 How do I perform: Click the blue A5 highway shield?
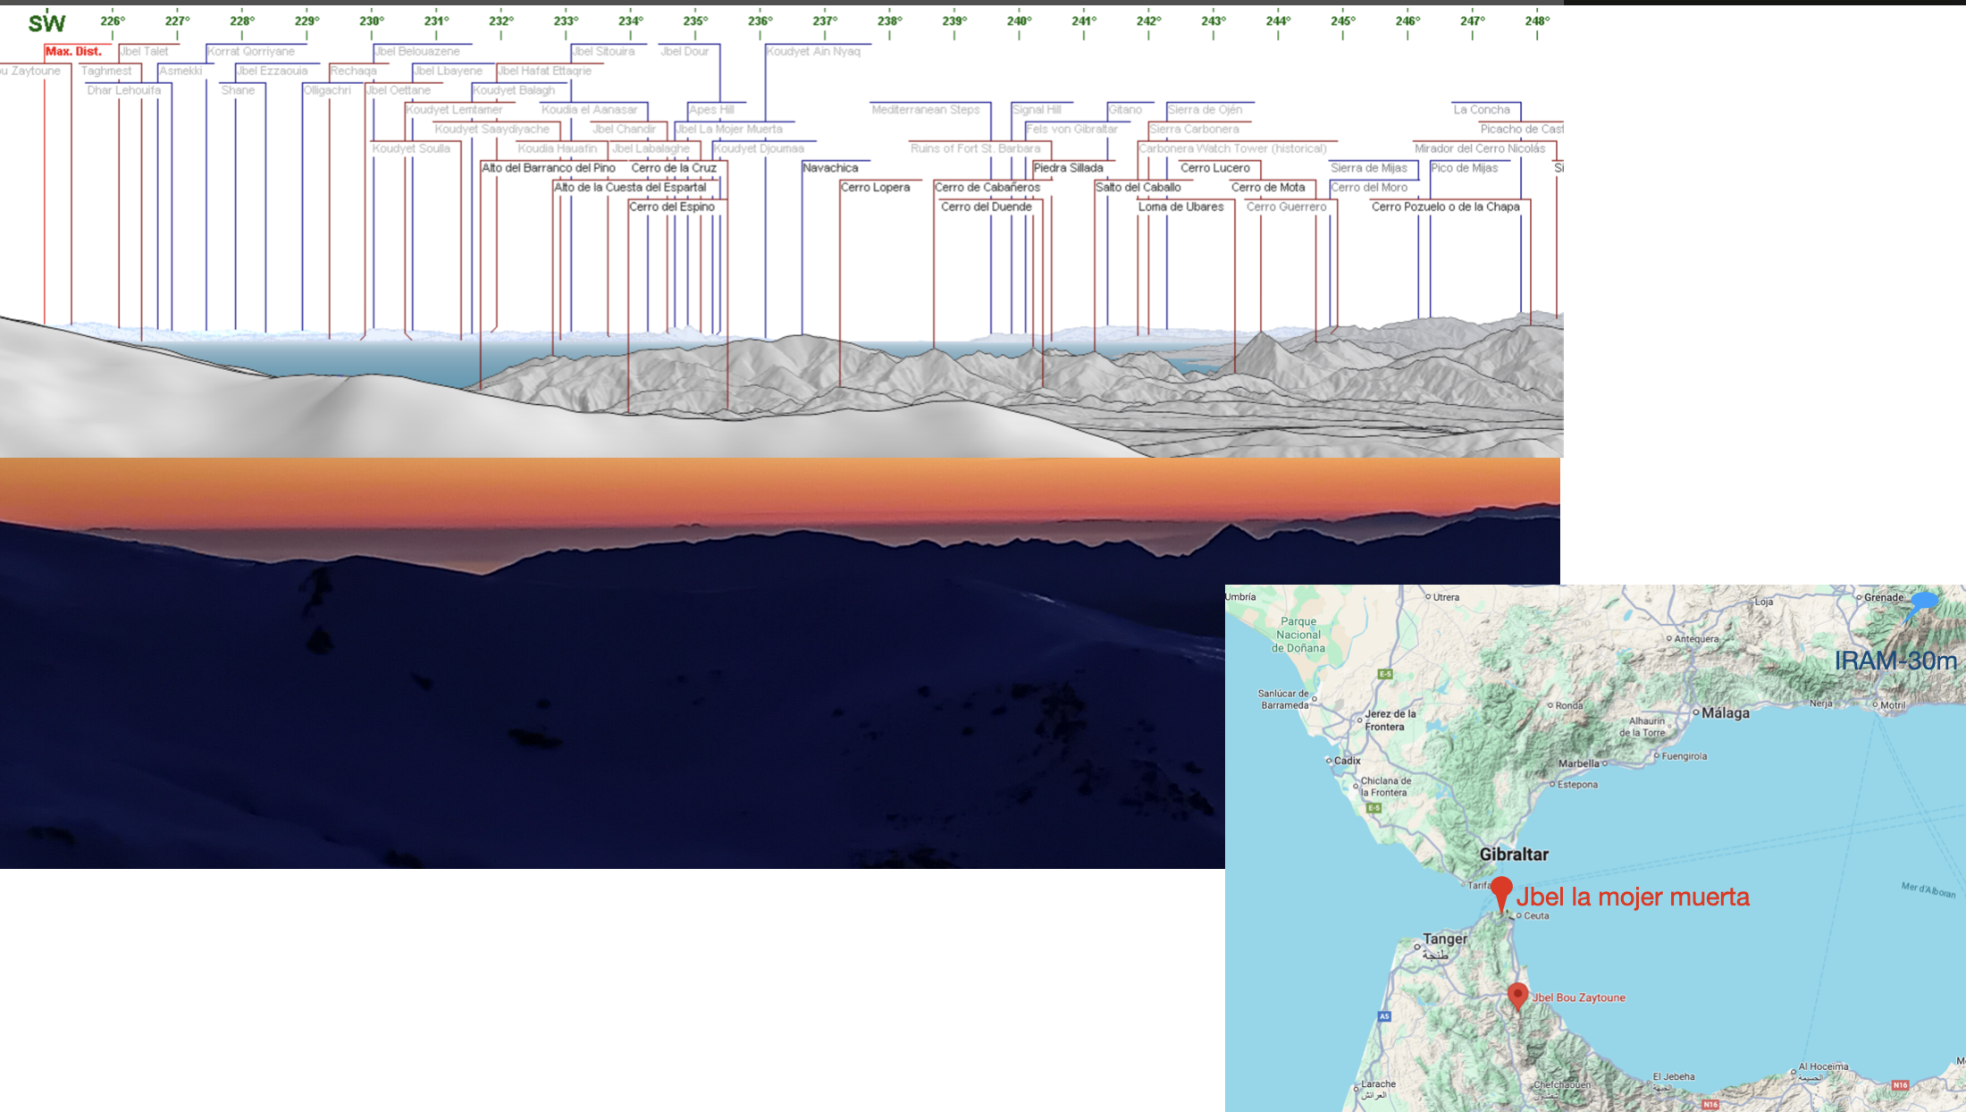coord(1384,1016)
